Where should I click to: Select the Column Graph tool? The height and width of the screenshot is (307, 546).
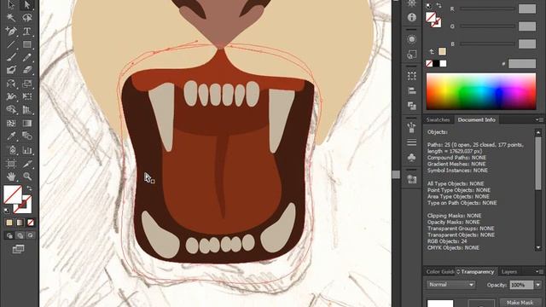[x=26, y=150]
